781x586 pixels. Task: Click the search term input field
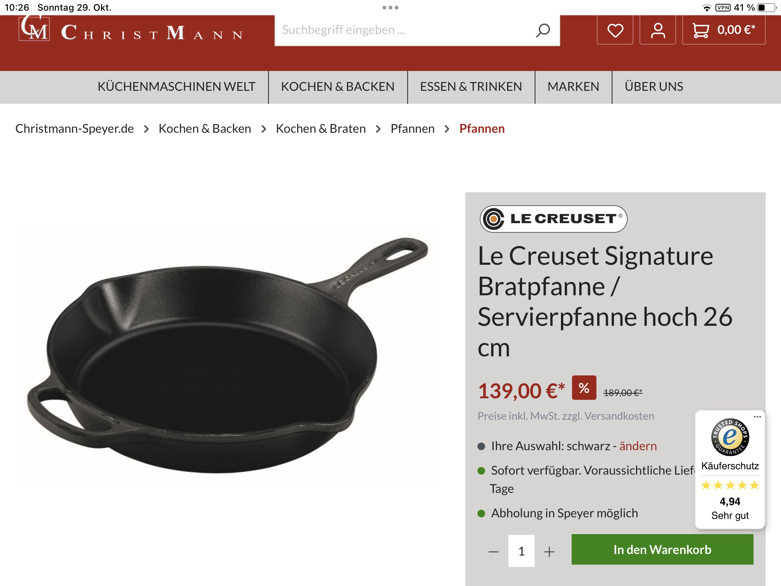pos(404,30)
